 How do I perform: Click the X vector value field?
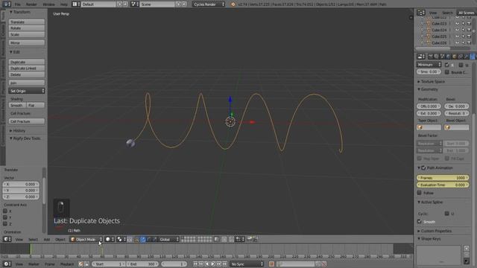(x=21, y=184)
